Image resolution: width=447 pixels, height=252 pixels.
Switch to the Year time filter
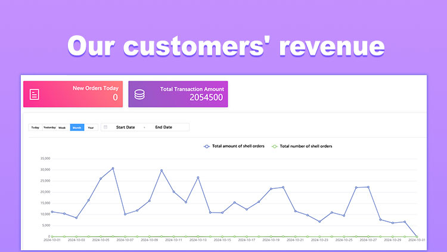[91, 127]
